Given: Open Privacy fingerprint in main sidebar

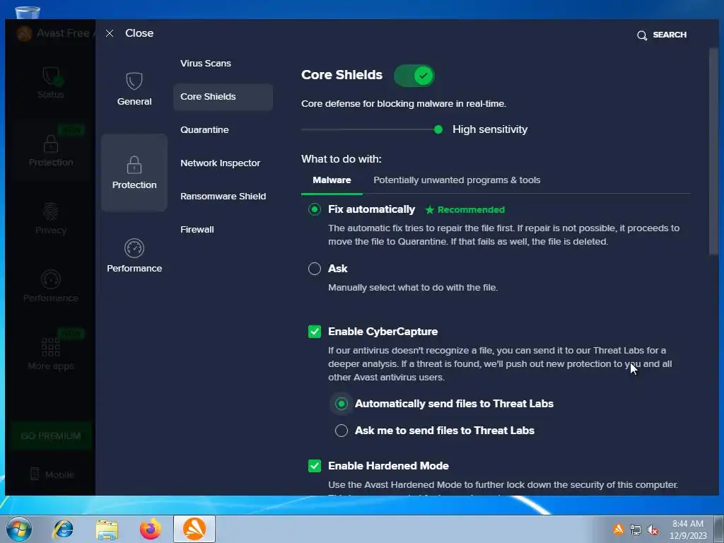Looking at the screenshot, I should click(x=51, y=218).
